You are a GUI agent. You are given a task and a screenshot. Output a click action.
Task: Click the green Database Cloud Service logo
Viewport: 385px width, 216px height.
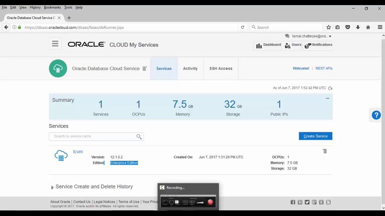tap(58, 68)
